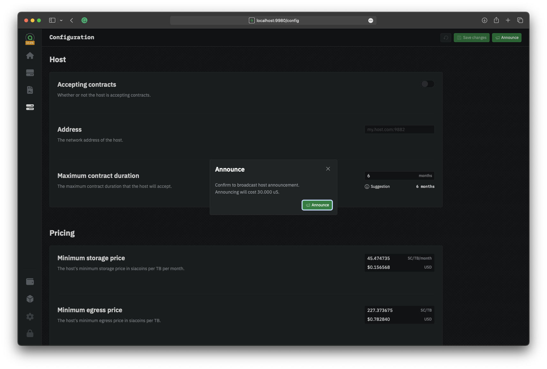Image resolution: width=547 pixels, height=369 pixels.
Task: Click minimum storage price SC/TB/month field
Action: (x=386, y=258)
